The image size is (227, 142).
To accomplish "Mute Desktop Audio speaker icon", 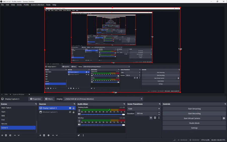I will pos(79,114).
